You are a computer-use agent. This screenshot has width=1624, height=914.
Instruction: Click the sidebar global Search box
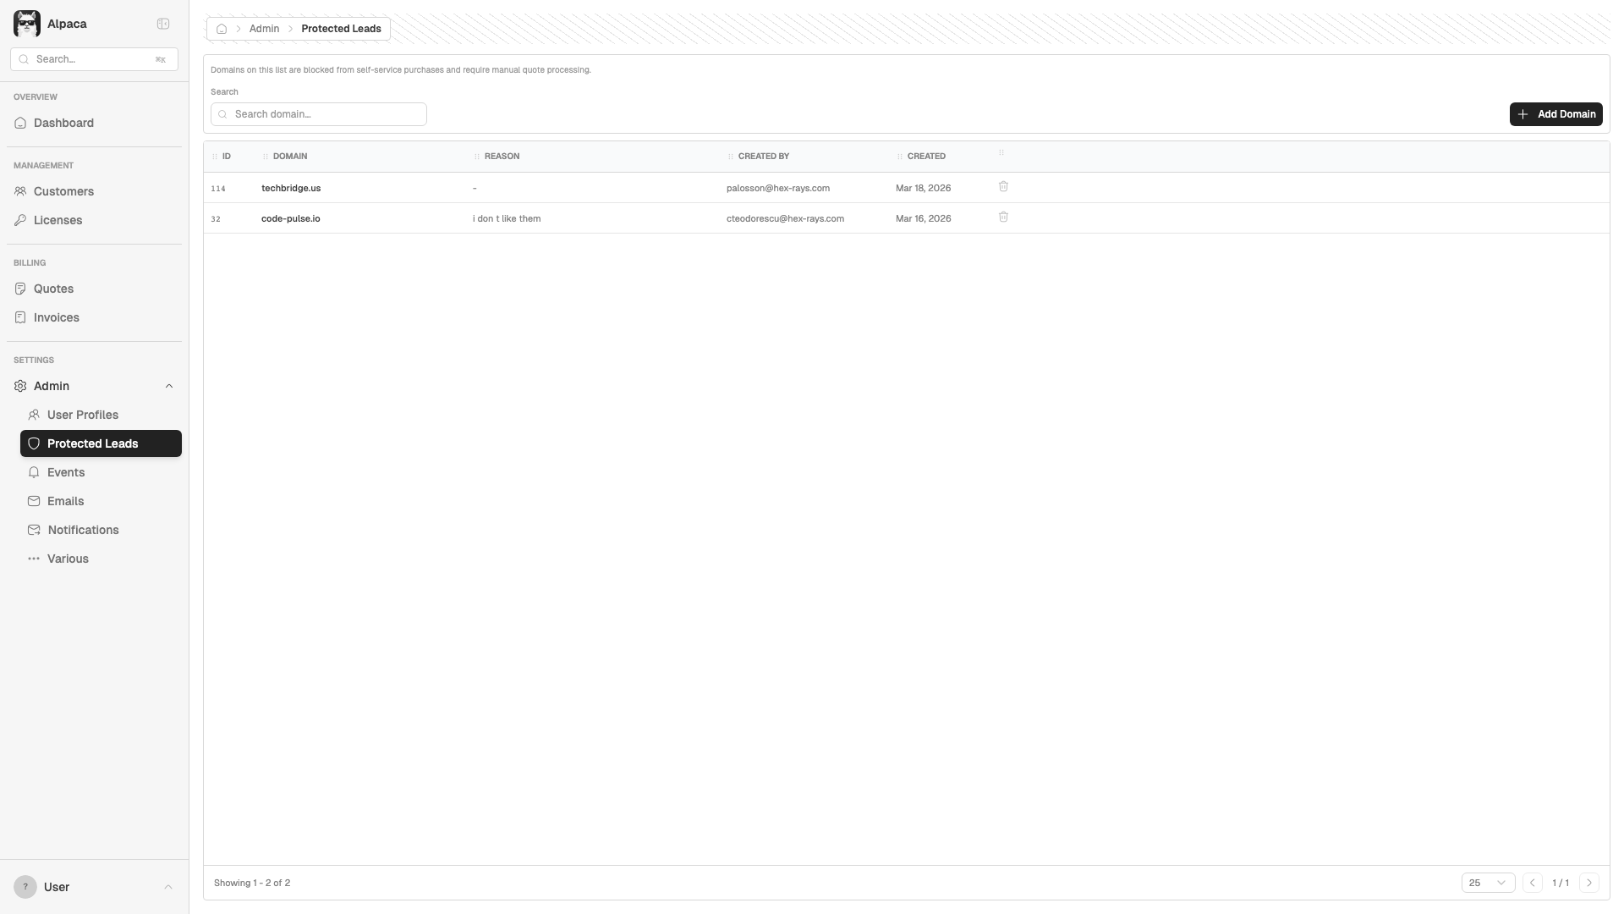[x=93, y=59]
